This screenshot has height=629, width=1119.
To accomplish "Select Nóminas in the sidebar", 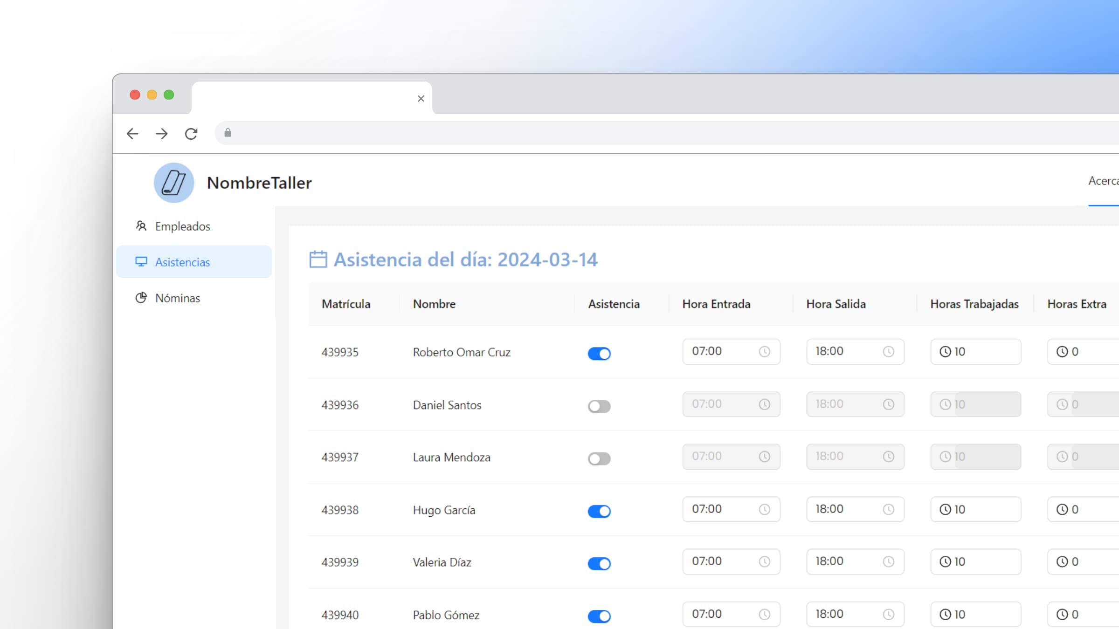I will tap(177, 298).
